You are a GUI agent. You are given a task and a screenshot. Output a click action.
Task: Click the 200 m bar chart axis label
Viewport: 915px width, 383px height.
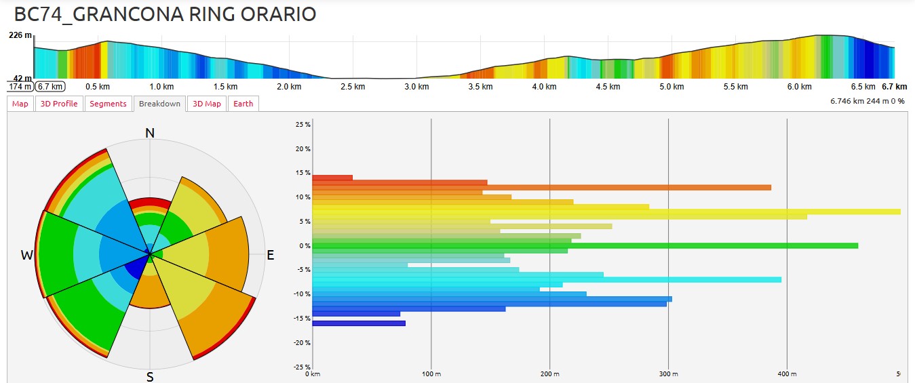(x=549, y=374)
